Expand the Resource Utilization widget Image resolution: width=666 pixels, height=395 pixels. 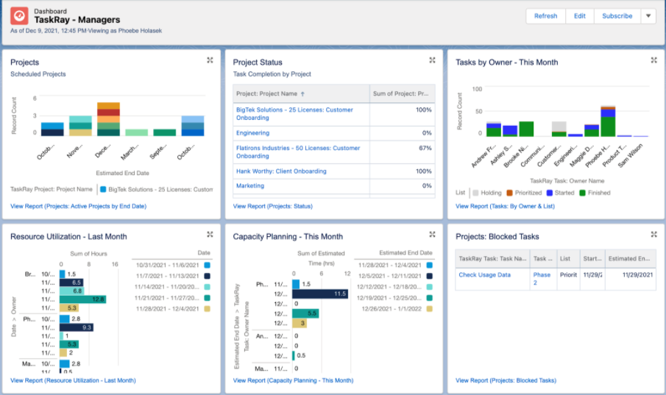pyautogui.click(x=210, y=235)
